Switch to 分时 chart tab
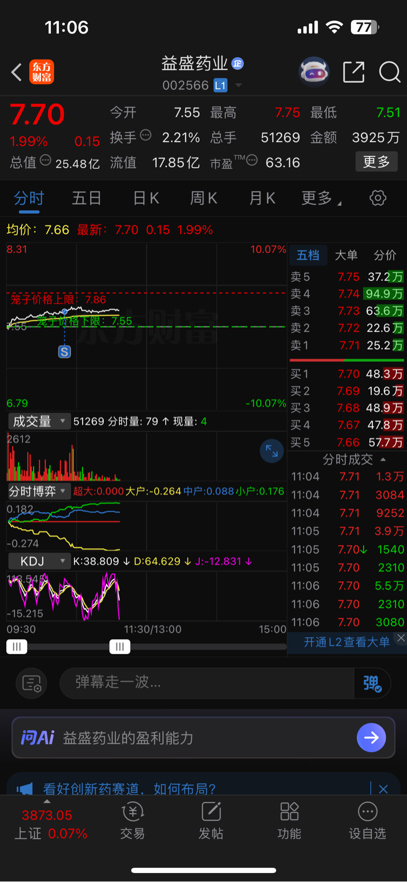The height and width of the screenshot is (882, 407). 29,198
